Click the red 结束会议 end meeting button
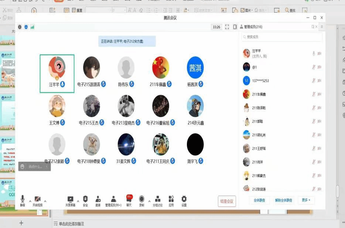The width and height of the screenshot is (345, 228). tap(227, 201)
